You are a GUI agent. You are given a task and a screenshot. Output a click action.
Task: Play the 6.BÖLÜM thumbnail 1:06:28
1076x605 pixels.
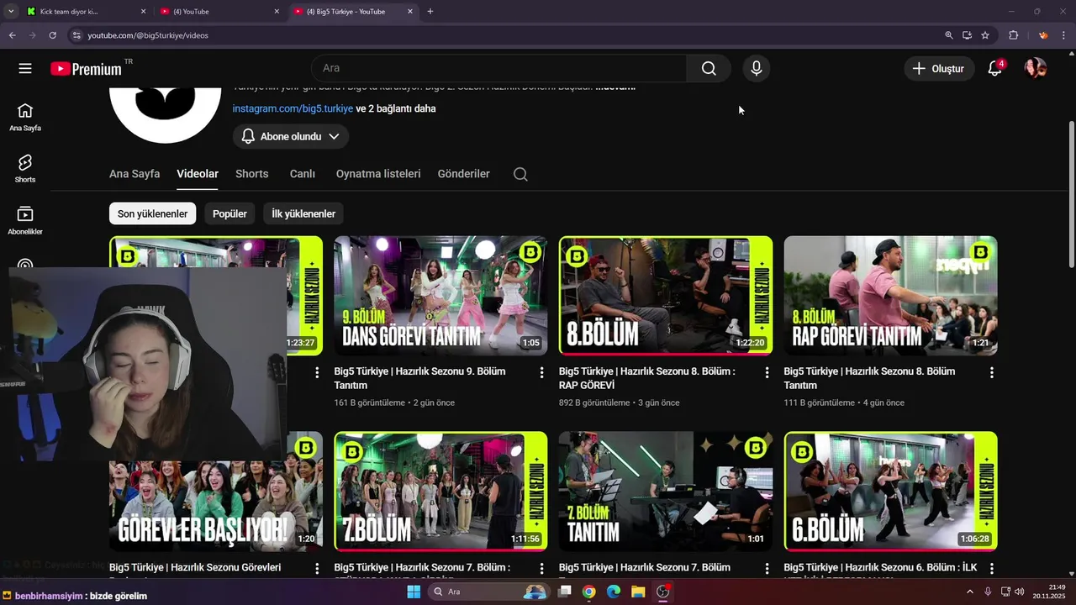(890, 492)
